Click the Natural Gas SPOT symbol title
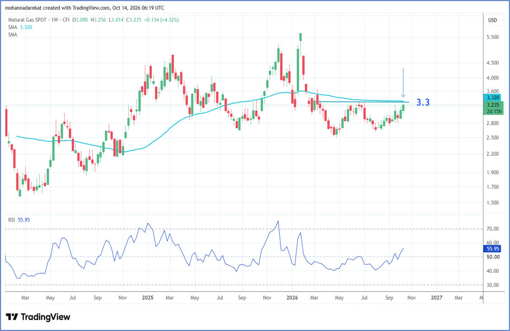This screenshot has height=331, width=510. click(x=27, y=20)
